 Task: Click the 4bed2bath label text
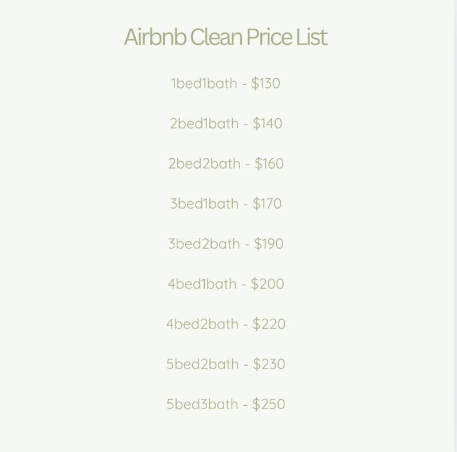point(202,324)
